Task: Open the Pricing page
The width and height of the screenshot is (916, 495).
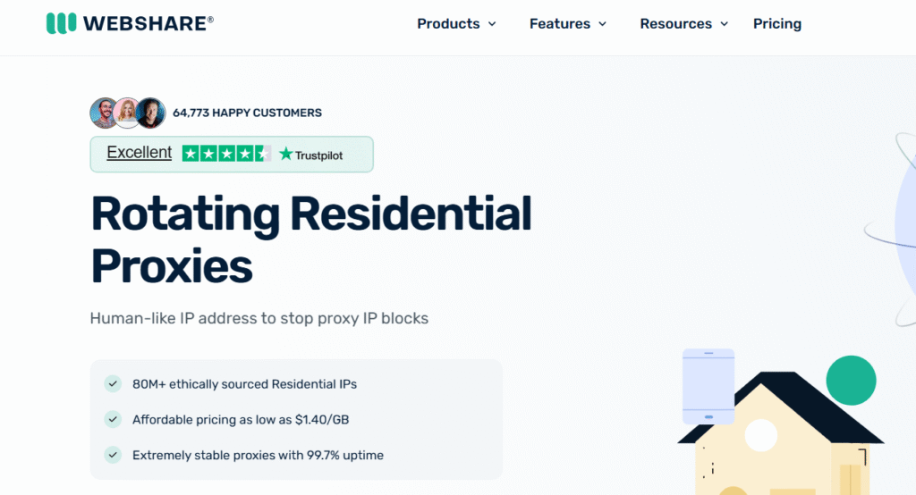Action: pos(777,24)
